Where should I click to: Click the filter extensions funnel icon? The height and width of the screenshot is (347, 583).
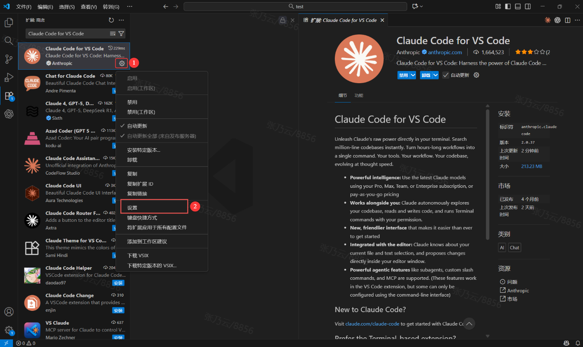tap(121, 34)
